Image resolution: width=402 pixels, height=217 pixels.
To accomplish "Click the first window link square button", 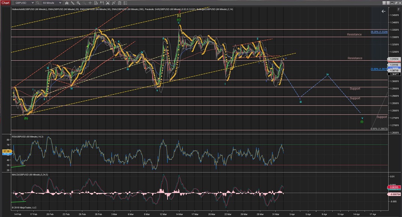I will (384, 3).
